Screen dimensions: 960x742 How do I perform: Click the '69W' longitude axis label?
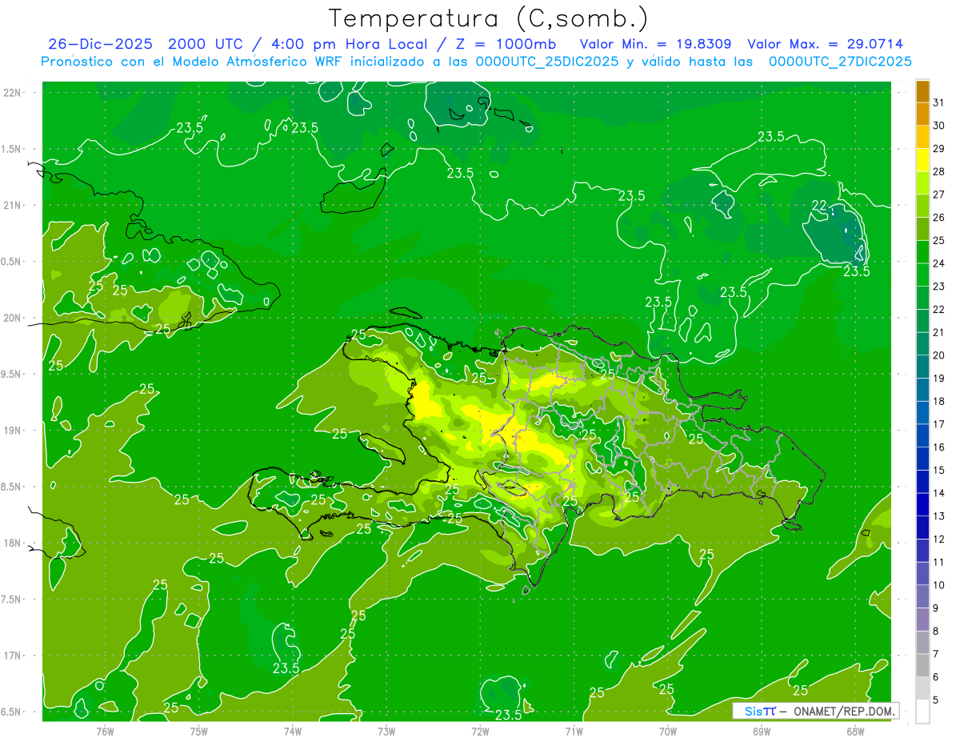pyautogui.click(x=762, y=732)
